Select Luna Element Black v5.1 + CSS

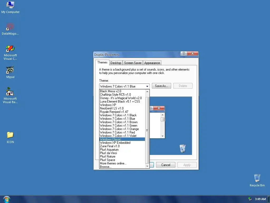point(122,101)
